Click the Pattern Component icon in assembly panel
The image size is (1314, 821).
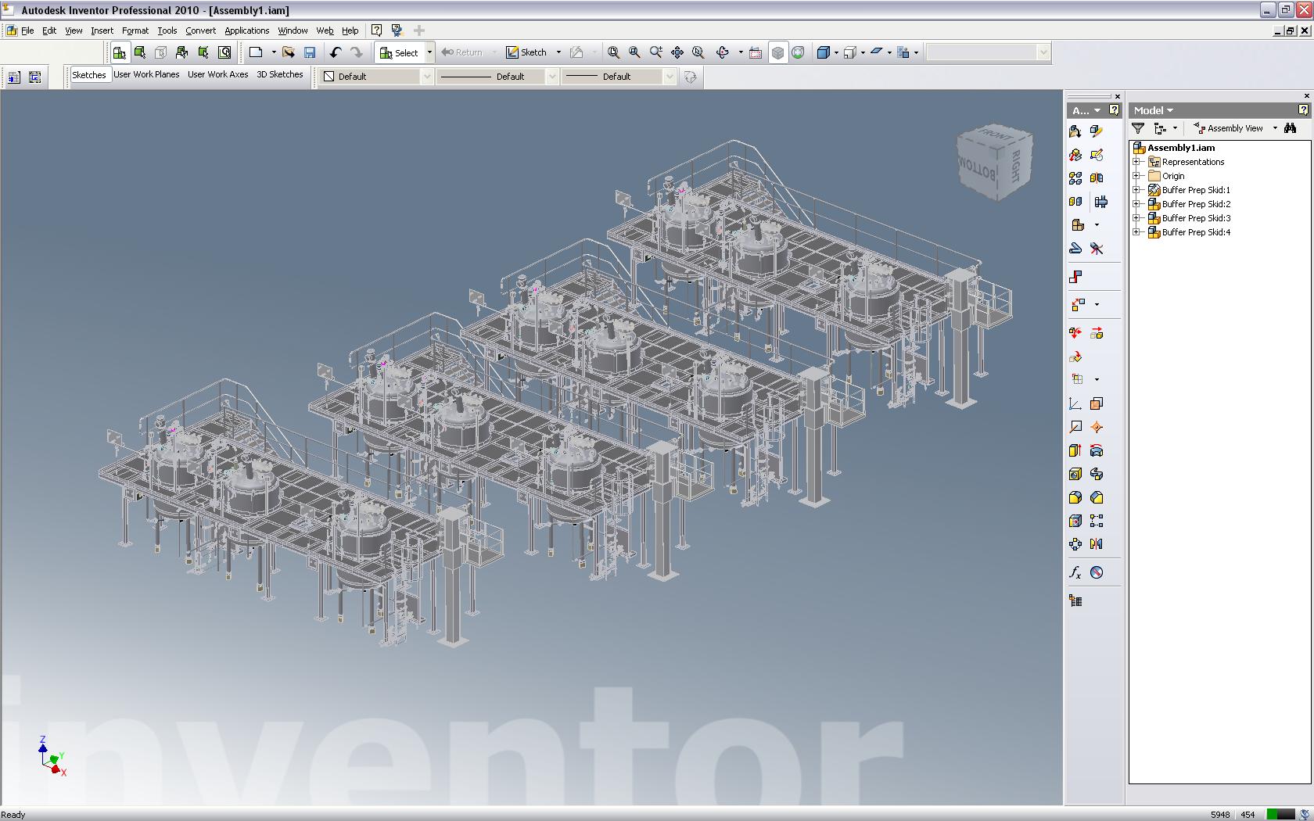1075,178
